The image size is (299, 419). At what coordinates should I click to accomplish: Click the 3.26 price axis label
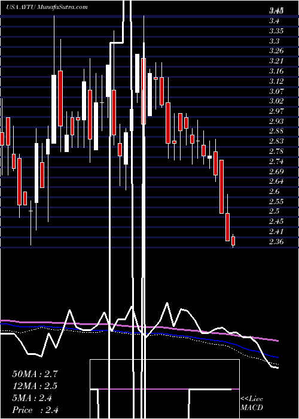276,51
